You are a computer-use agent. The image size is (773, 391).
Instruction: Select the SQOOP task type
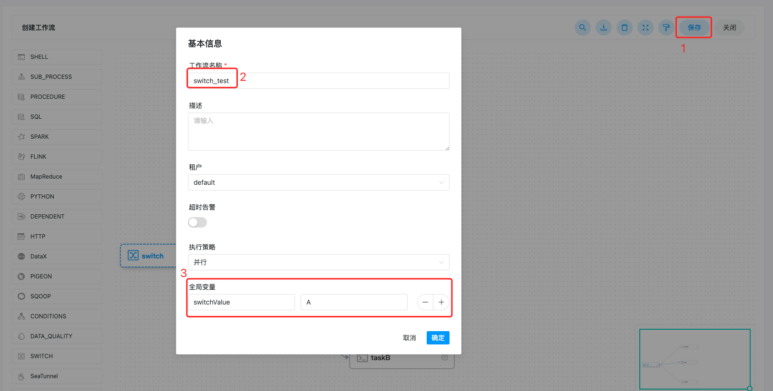[x=57, y=296]
